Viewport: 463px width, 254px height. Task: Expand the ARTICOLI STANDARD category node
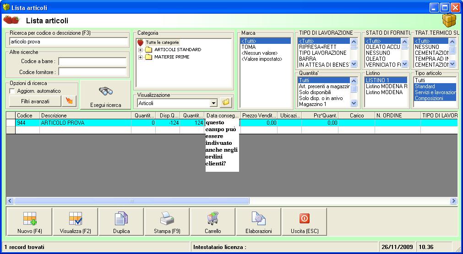pos(140,50)
